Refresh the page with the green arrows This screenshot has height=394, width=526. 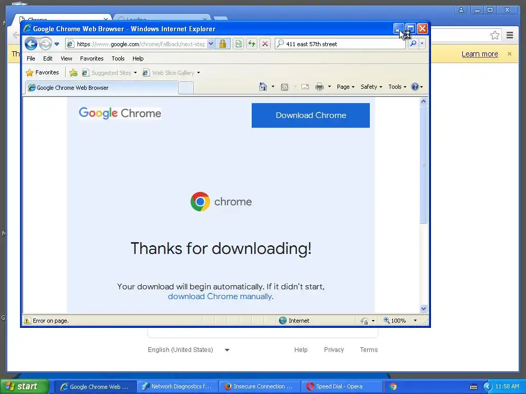[252, 44]
